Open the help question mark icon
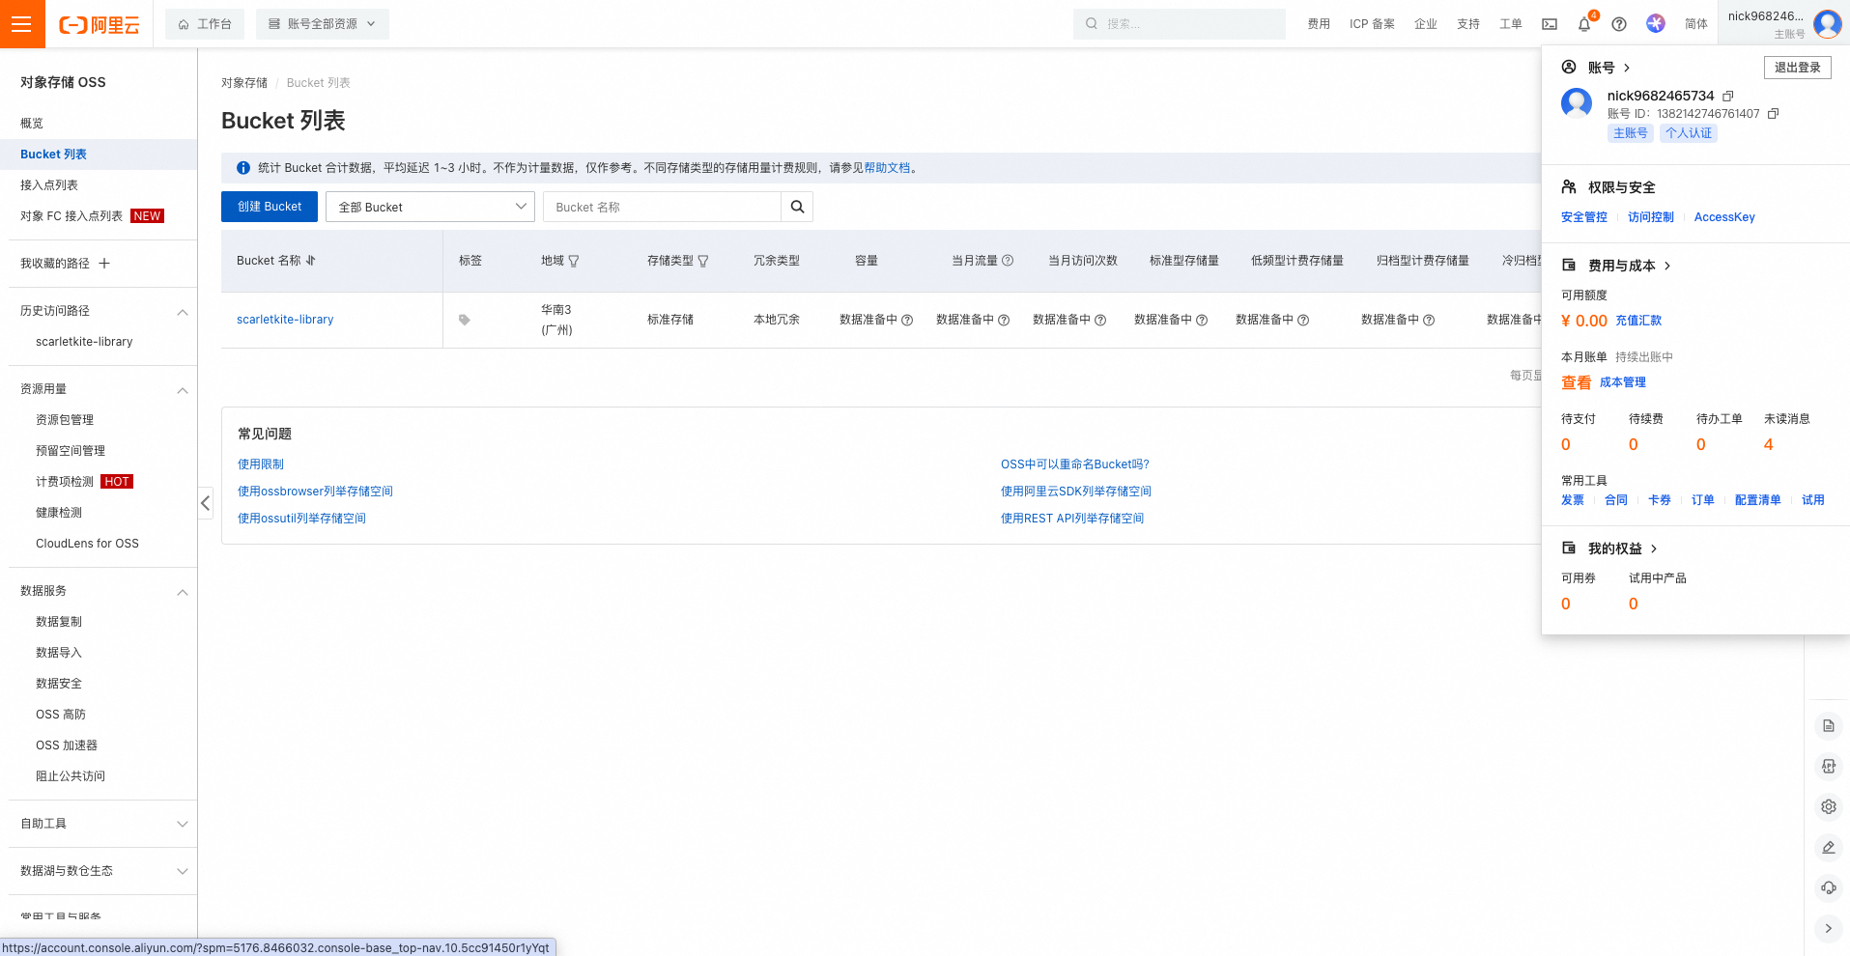The width and height of the screenshot is (1850, 956). point(1619,24)
